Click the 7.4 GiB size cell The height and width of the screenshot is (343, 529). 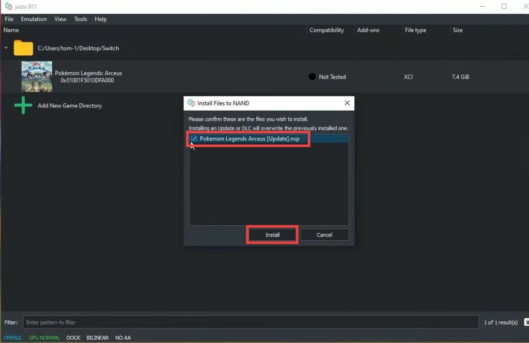(460, 77)
